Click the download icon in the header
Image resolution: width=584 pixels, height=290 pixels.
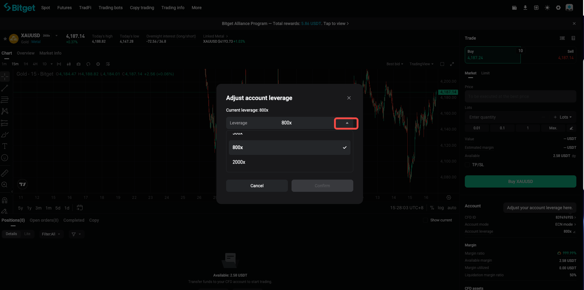pos(525,8)
